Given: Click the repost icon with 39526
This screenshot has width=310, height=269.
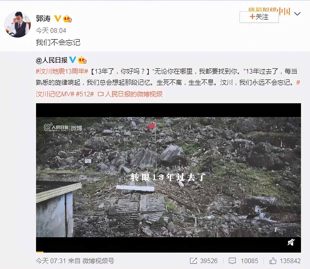Looking at the screenshot, I should coord(193,261).
